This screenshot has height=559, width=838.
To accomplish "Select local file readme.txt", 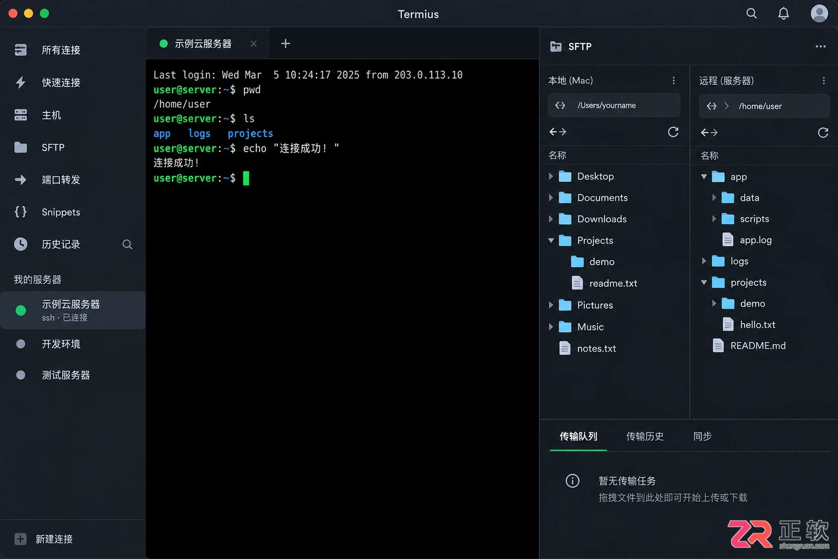I will click(x=613, y=284).
